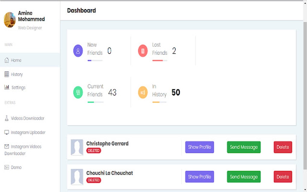Click the green Current Friends icon
The width and height of the screenshot is (307, 192).
pos(78,92)
